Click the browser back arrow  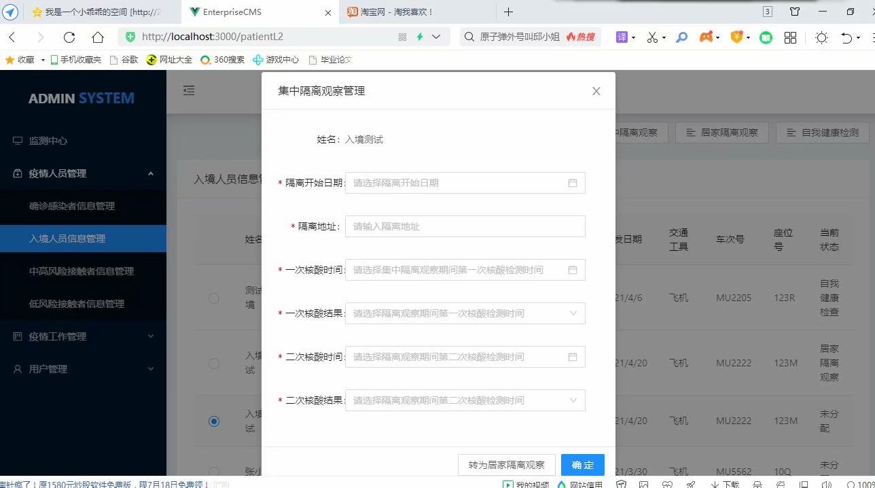12,37
